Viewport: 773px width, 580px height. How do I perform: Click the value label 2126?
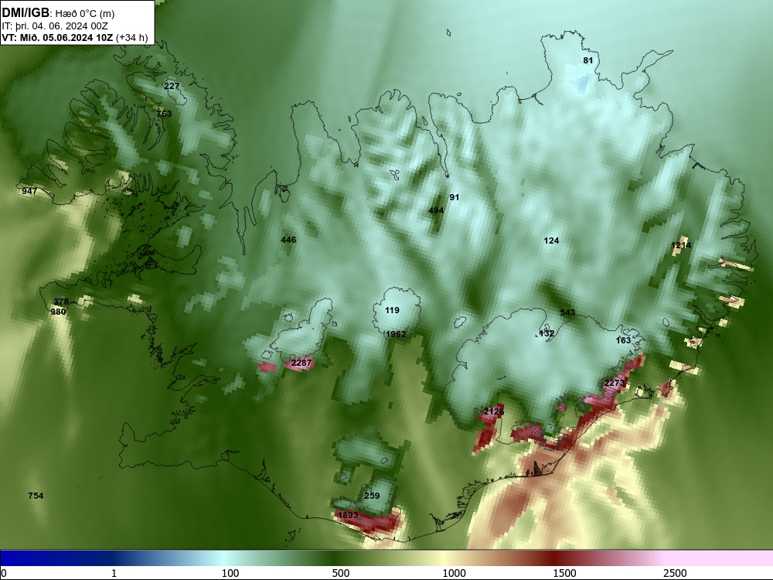click(494, 411)
